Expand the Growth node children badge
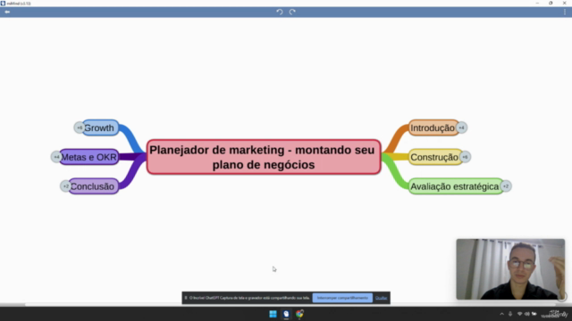 point(80,128)
